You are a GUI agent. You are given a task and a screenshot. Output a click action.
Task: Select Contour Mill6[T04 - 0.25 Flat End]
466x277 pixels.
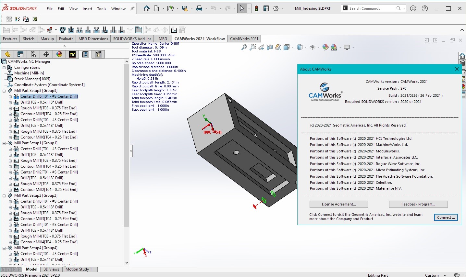pyautogui.click(x=49, y=137)
